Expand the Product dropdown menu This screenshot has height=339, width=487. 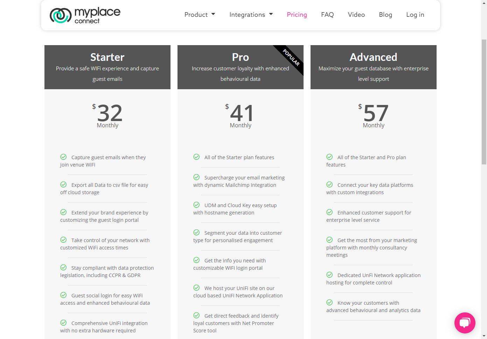coord(200,15)
